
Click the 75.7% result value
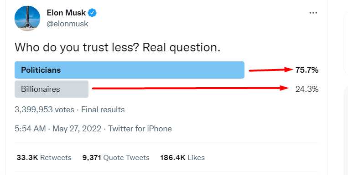point(306,70)
